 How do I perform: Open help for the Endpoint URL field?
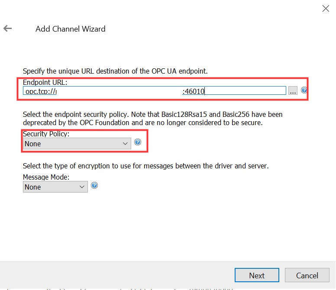(304, 90)
